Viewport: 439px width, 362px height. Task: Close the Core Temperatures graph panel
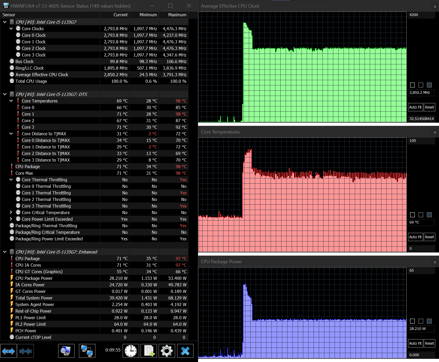coord(435,133)
